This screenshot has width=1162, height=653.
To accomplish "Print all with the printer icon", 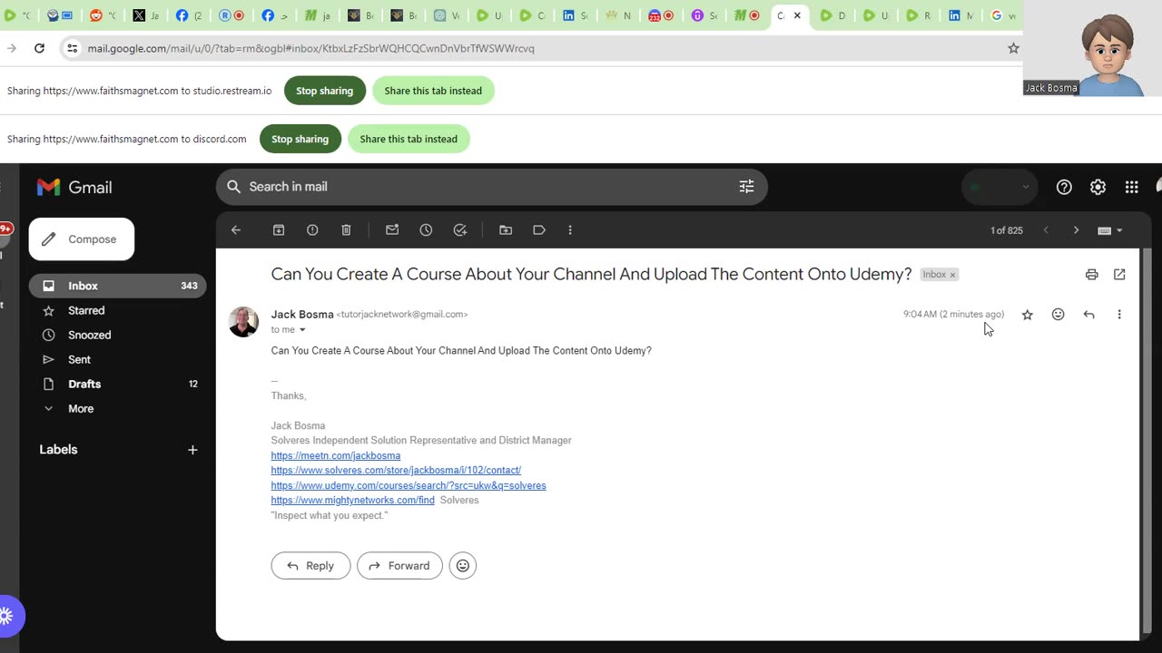I will click(1091, 274).
